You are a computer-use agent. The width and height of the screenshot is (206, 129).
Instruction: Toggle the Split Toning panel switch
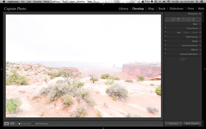[x=165, y=36]
